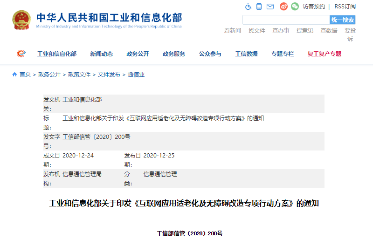Click 通信业 breadcrumb link

136,75
